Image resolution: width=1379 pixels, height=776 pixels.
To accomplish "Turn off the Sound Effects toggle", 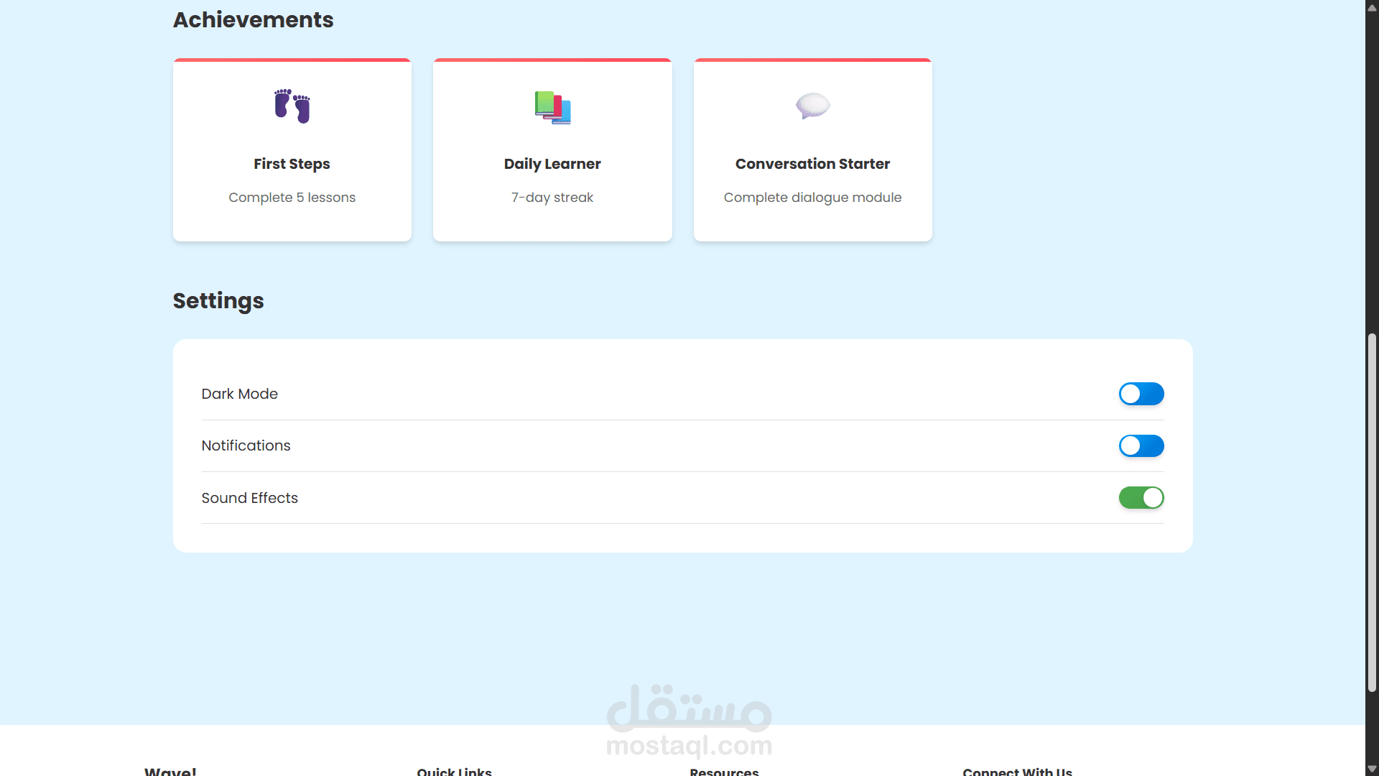I will click(x=1141, y=498).
